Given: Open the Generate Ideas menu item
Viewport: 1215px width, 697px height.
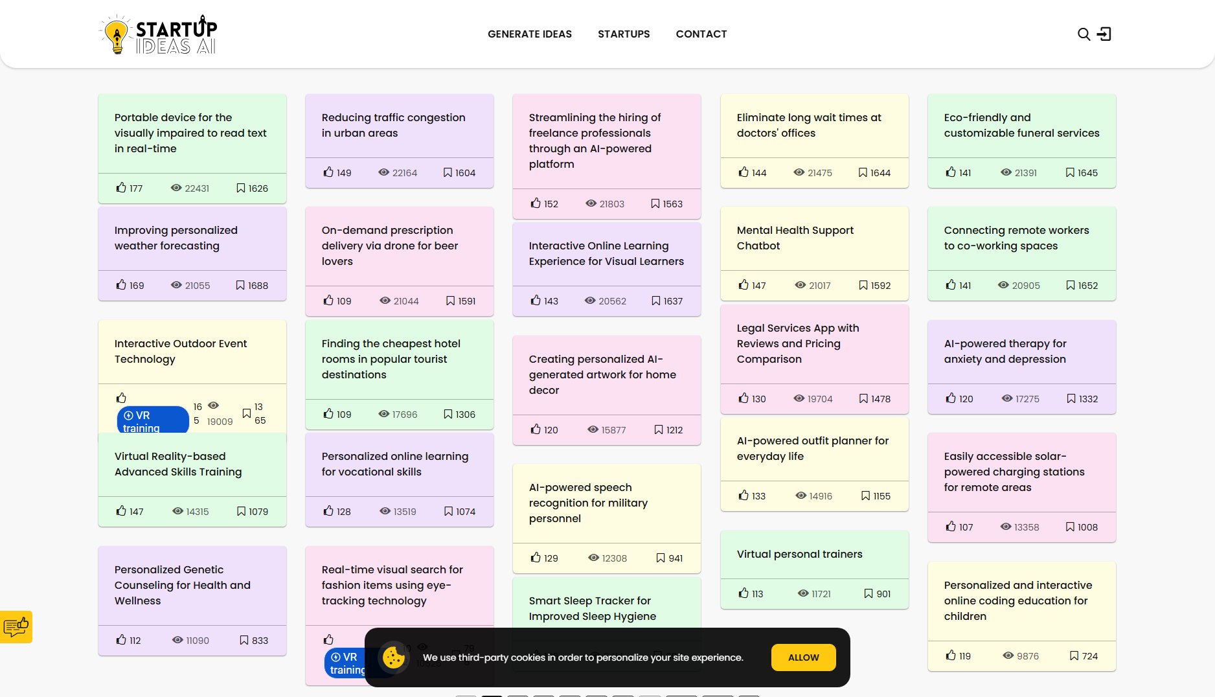Looking at the screenshot, I should 529,34.
